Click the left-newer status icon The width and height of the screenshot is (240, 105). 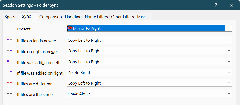[10, 40]
